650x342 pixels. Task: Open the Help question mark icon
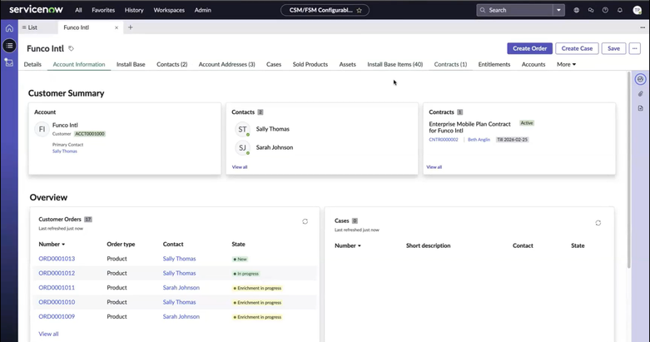tap(605, 10)
